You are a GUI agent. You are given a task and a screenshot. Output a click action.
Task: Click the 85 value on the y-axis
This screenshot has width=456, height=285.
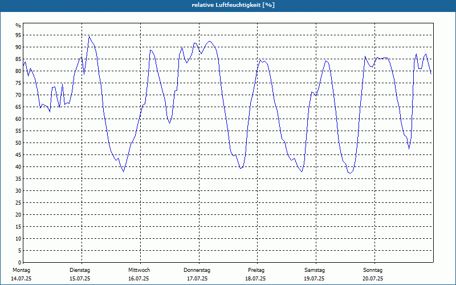[18, 59]
